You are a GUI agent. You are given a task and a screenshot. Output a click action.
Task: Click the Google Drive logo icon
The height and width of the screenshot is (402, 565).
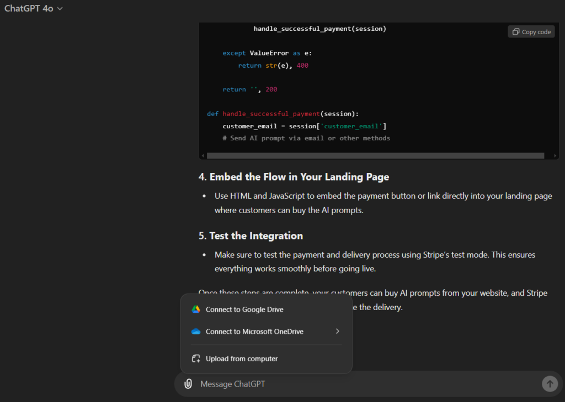(196, 309)
